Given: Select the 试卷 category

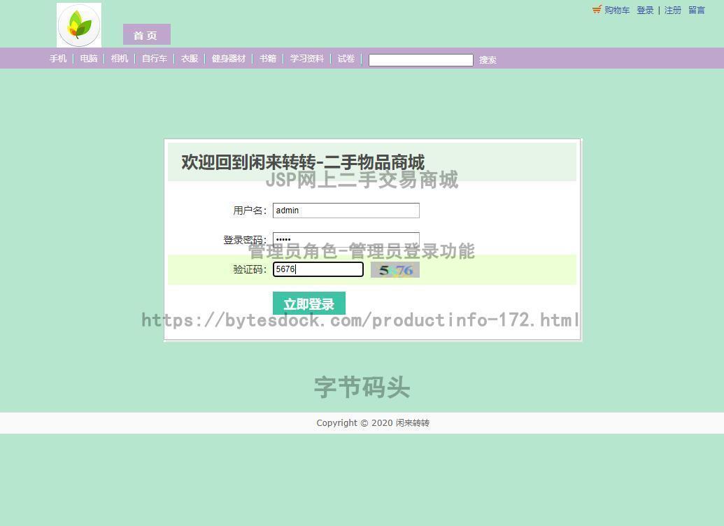Looking at the screenshot, I should (x=346, y=59).
